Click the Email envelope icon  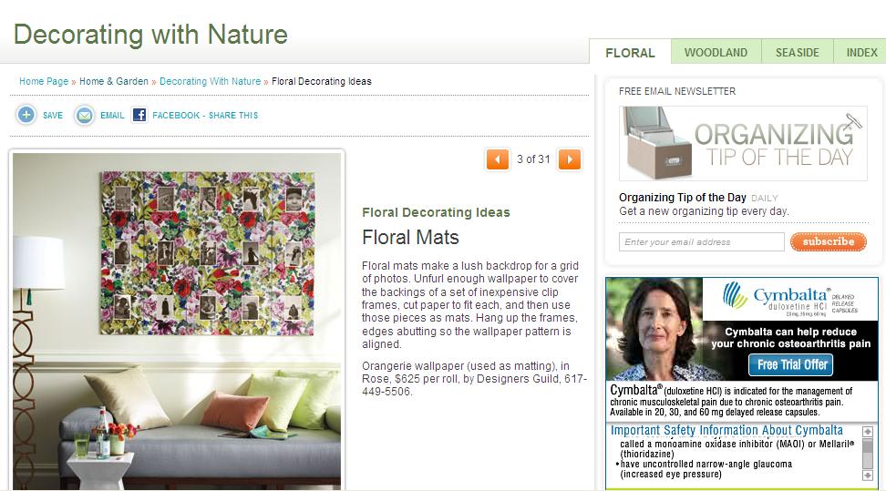pyautogui.click(x=84, y=116)
